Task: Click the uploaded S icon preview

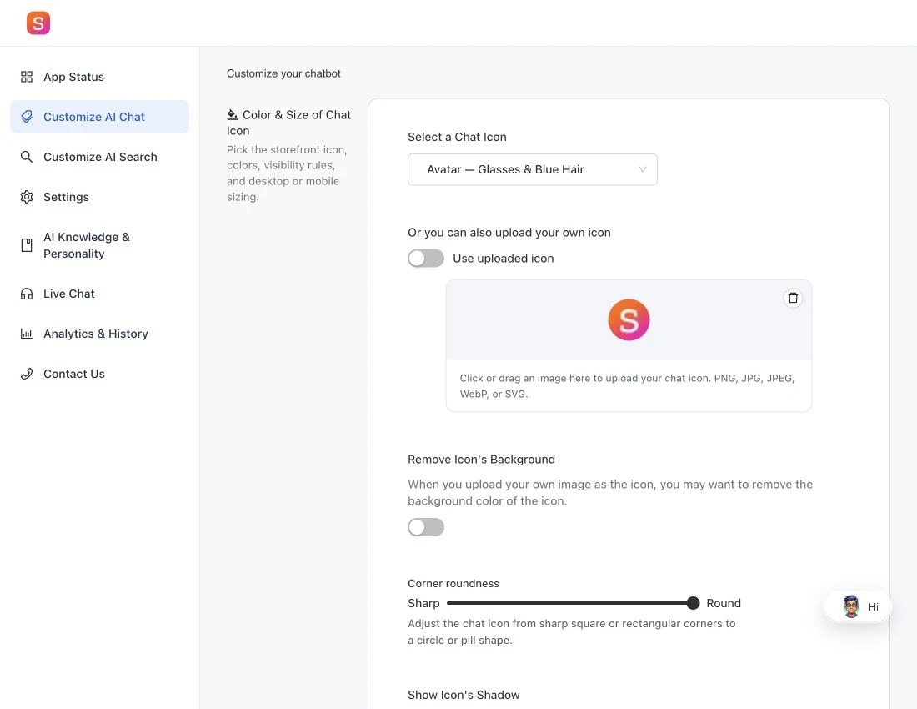Action: pos(629,320)
